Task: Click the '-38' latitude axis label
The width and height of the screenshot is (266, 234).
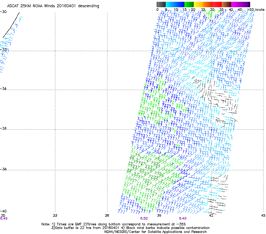Action: pos(3,169)
